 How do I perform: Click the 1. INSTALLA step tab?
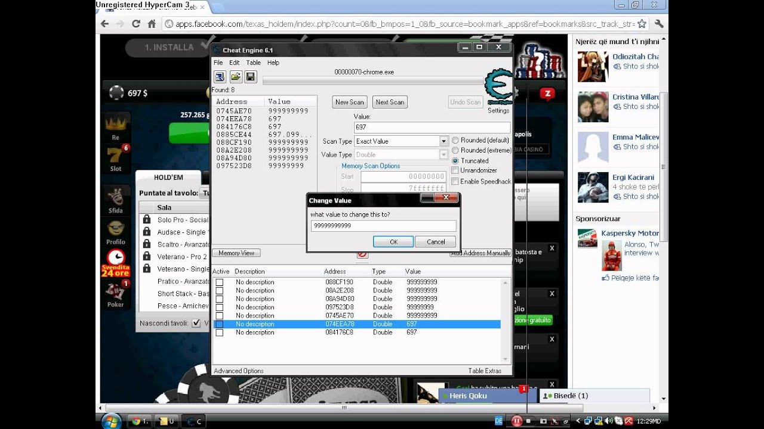pyautogui.click(x=169, y=47)
